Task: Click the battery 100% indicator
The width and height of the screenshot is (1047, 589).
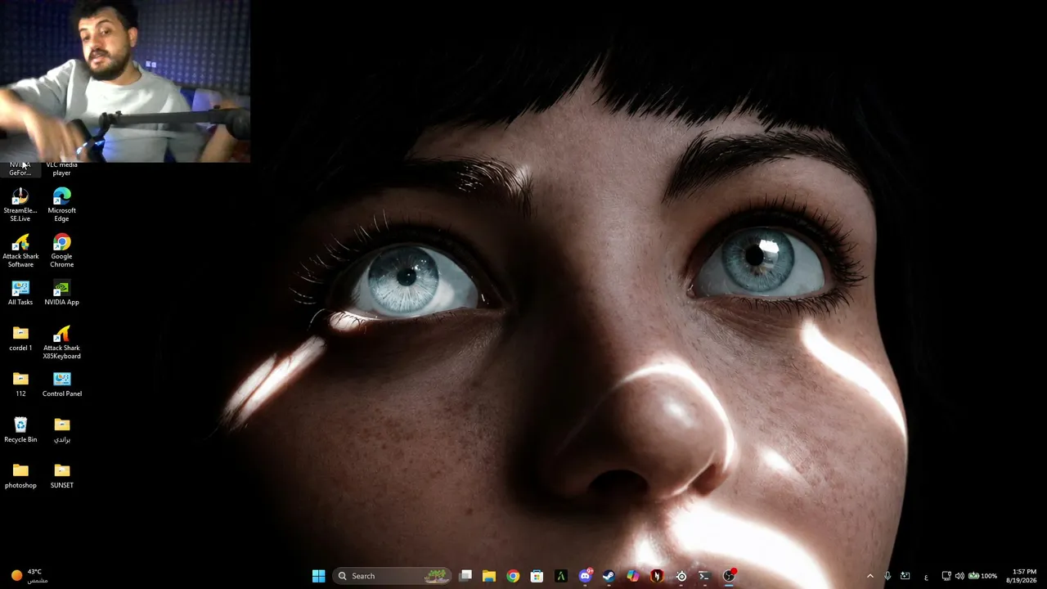Action: pos(982,576)
